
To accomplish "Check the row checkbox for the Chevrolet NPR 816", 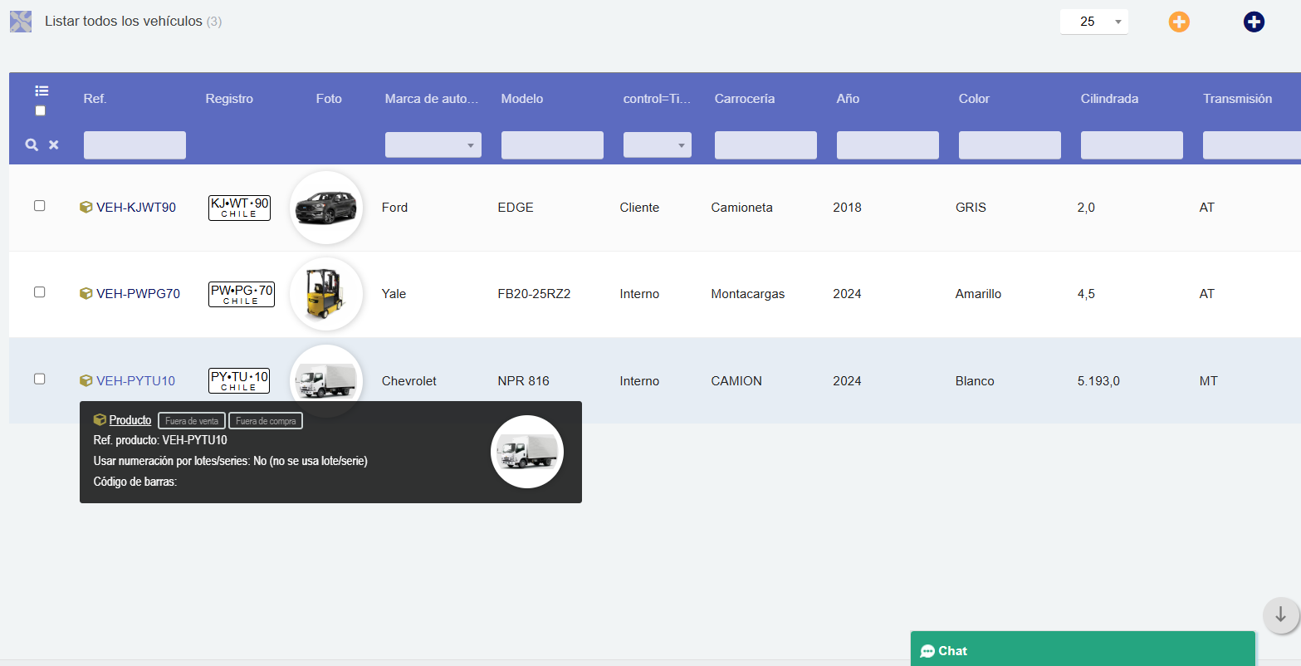I will coord(37,380).
